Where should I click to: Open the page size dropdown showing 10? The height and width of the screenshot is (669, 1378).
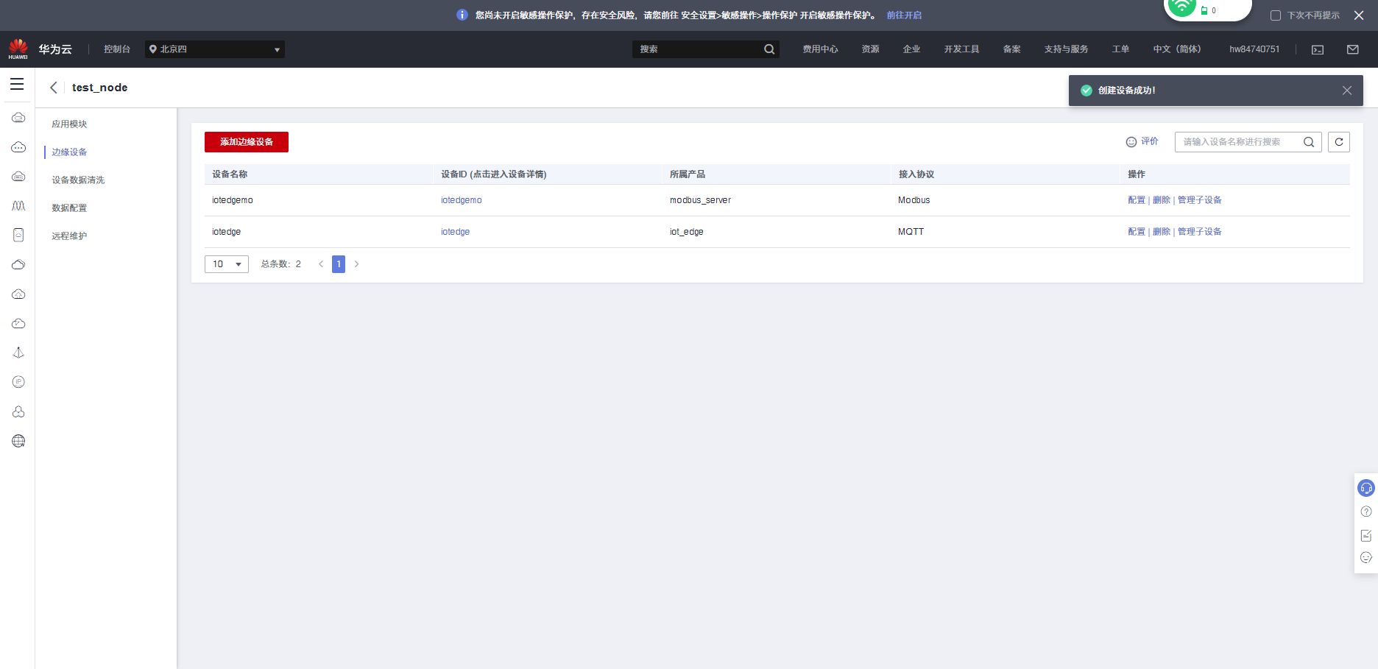point(227,264)
